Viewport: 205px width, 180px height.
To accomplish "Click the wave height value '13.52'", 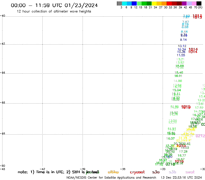I will coord(180,63).
